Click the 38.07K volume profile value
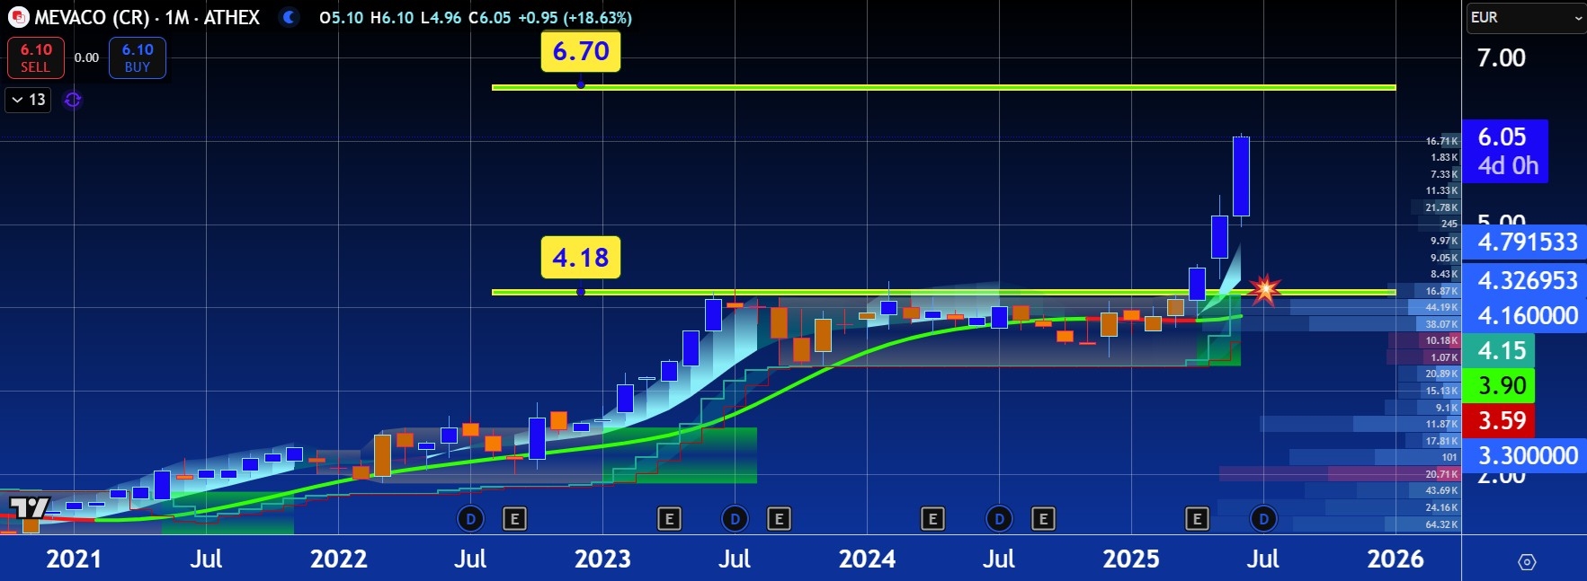Viewport: 1587px width, 581px height. coord(1441,324)
